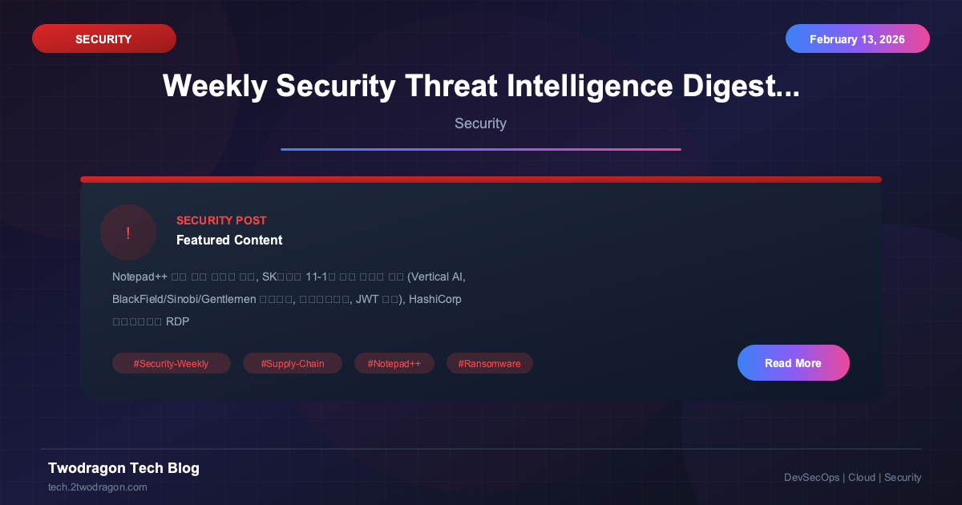This screenshot has height=505, width=962.
Task: Open the Weekly Security Threat Intelligence Digest title
Action: (481, 86)
